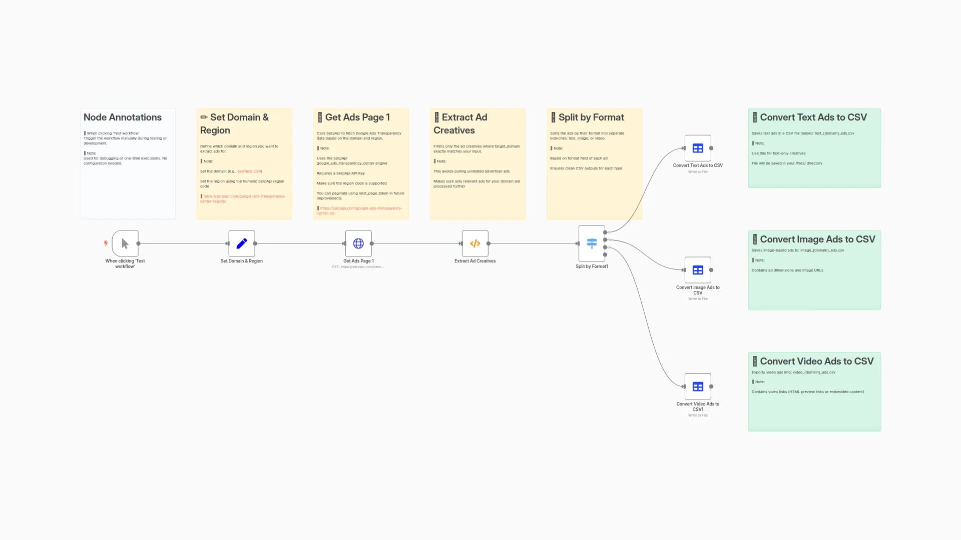Viewport: 961px width, 540px height.
Task: Click the output port of Extract Ad Creatives node
Action: point(489,243)
